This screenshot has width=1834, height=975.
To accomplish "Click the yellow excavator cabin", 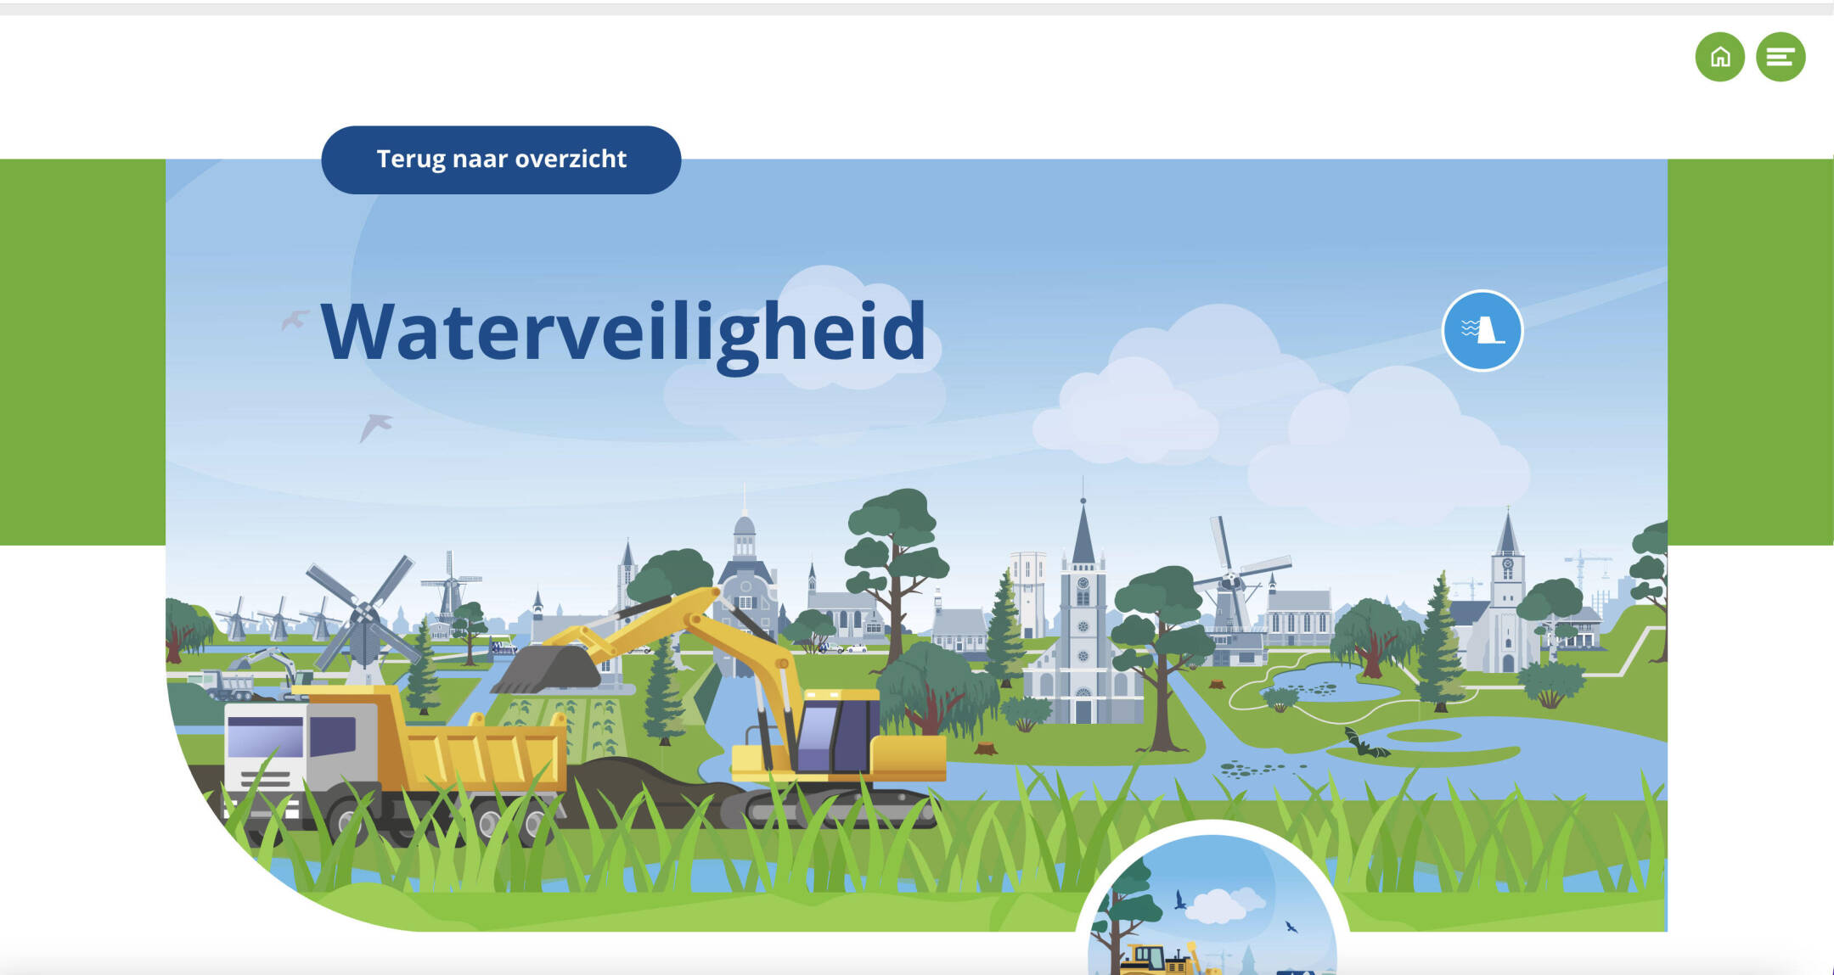I will tap(836, 731).
